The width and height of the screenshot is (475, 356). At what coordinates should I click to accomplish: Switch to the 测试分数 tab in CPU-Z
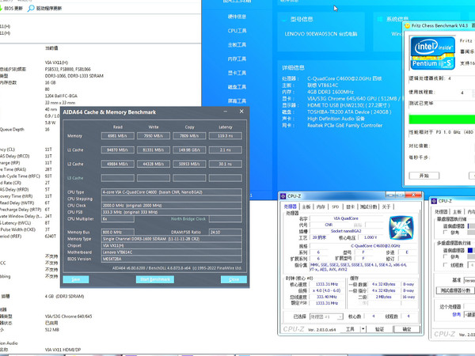coord(368,206)
